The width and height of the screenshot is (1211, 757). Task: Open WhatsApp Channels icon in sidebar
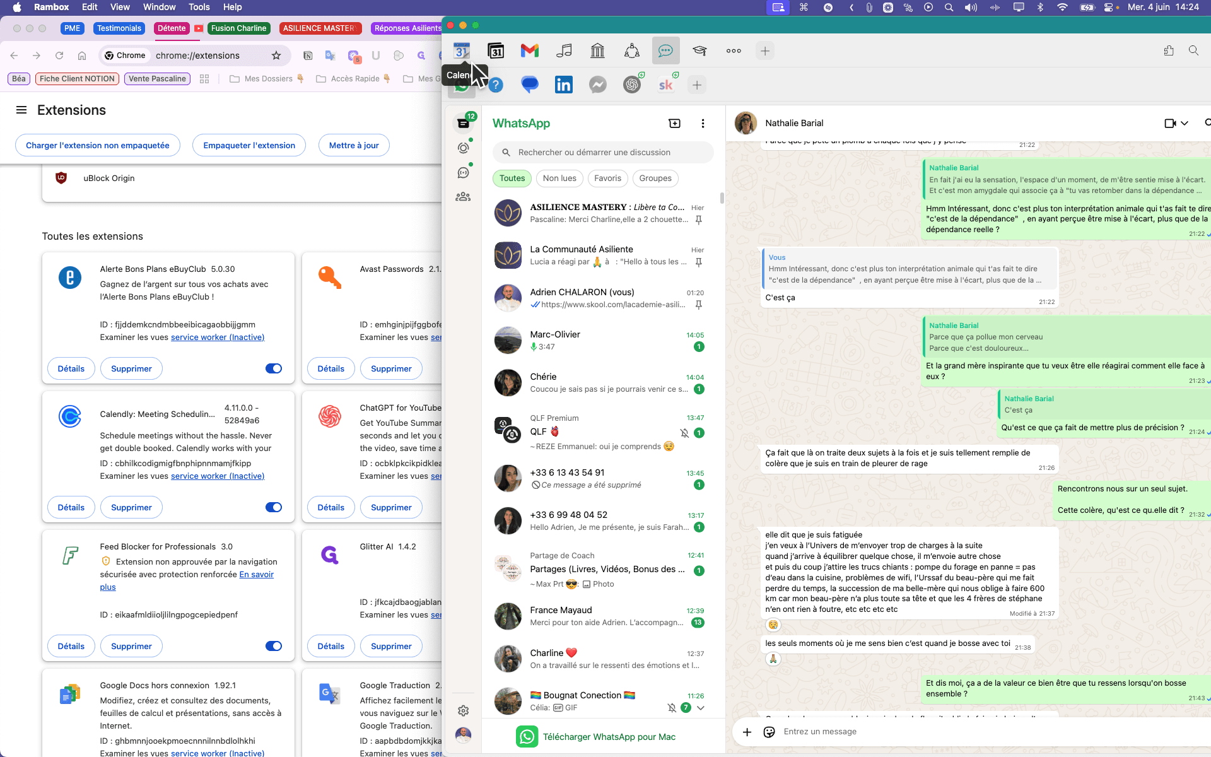pos(464,172)
